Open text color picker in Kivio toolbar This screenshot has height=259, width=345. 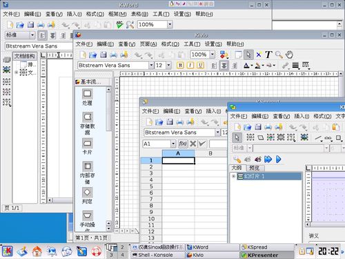coord(248,66)
